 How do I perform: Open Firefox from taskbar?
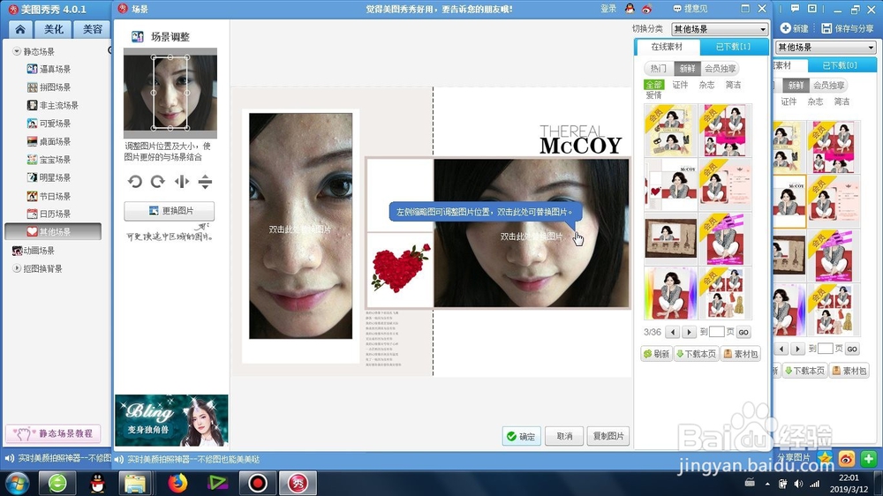(177, 483)
